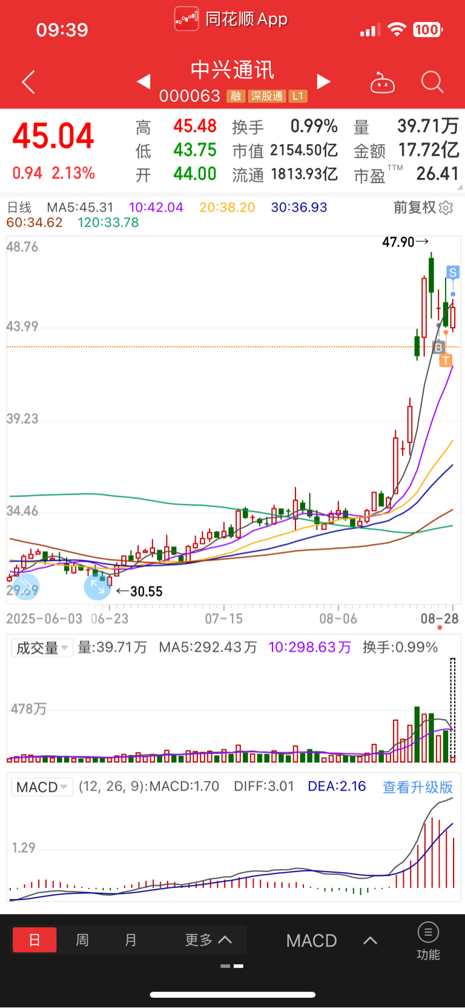Image resolution: width=465 pixels, height=1008 pixels.
Task: Tap the 日线 label above chart
Action: click(x=19, y=207)
